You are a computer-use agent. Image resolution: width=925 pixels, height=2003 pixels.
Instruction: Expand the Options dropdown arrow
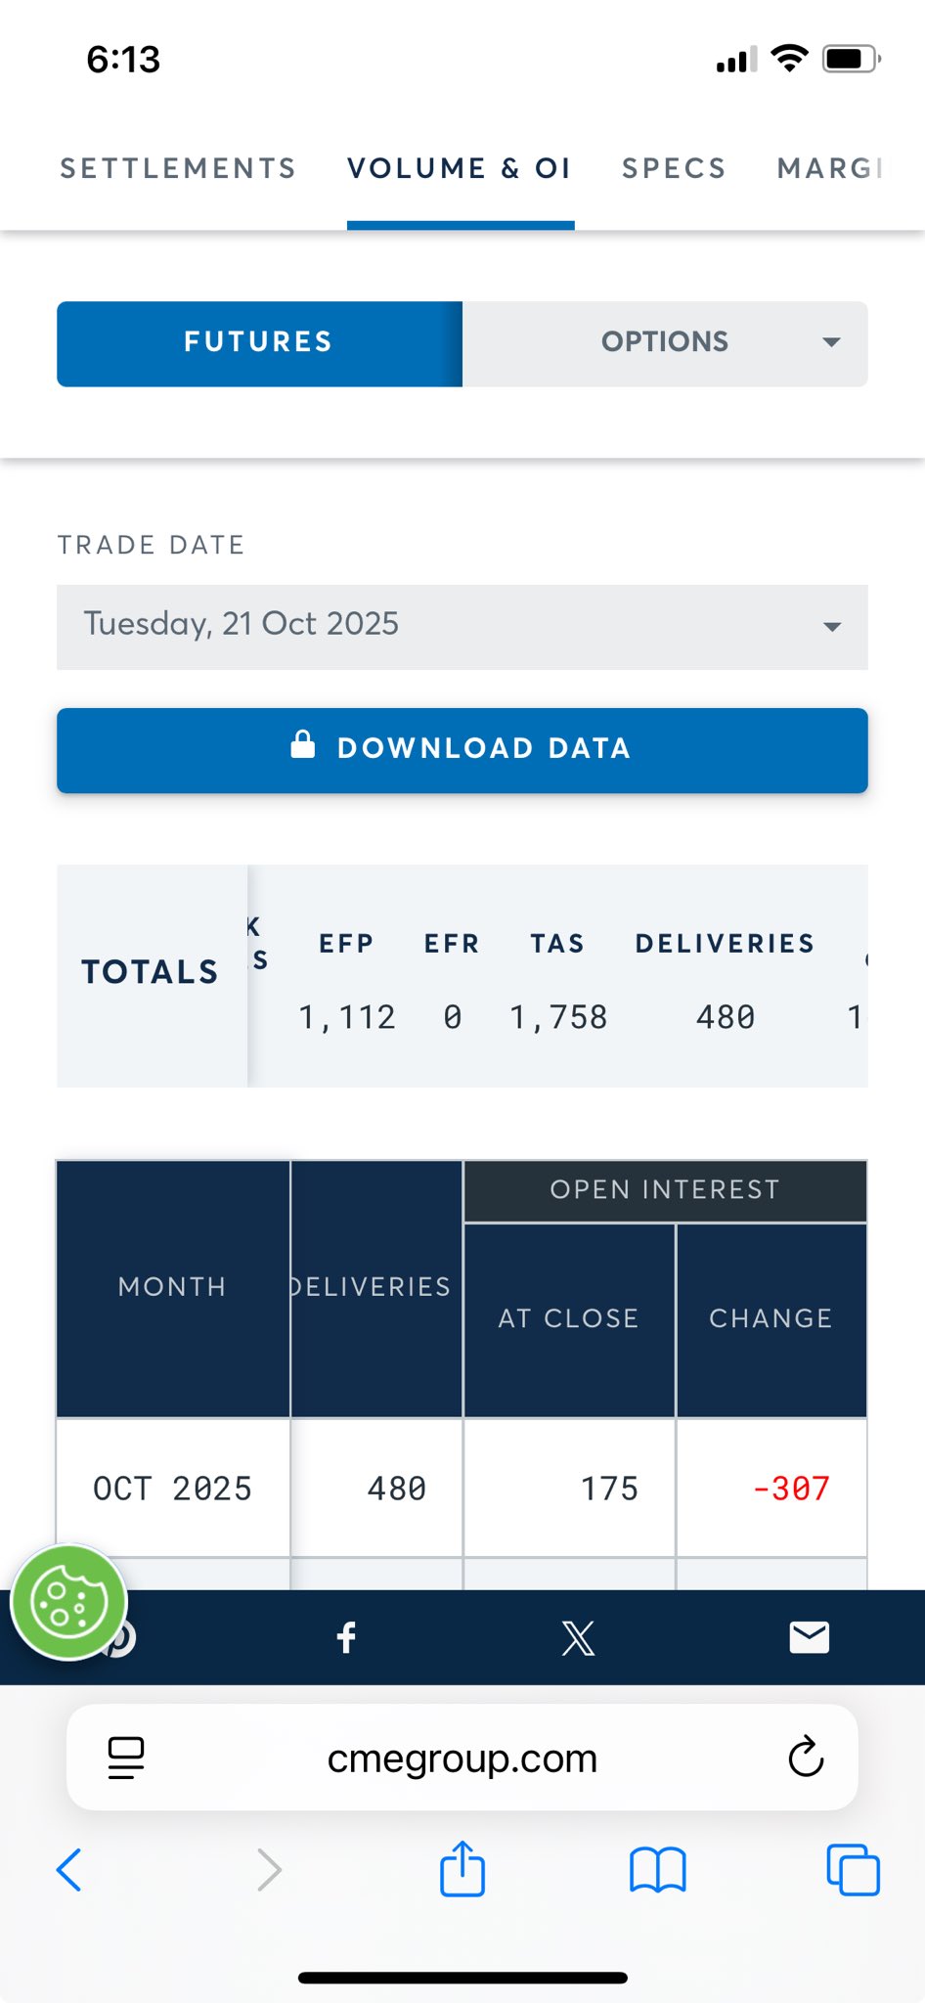click(831, 342)
